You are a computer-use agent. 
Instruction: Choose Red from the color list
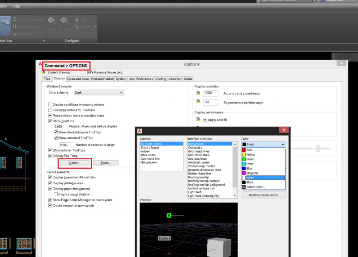(264, 150)
